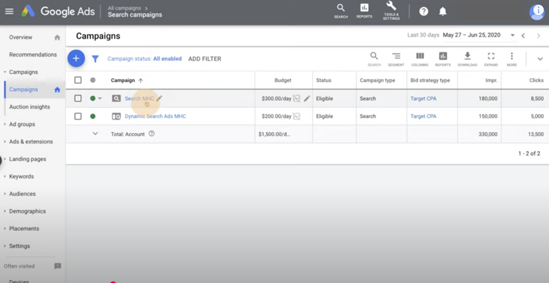This screenshot has width=549, height=283.
Task: Click Target CPA in Dynamic Search Ads row
Action: pos(423,116)
